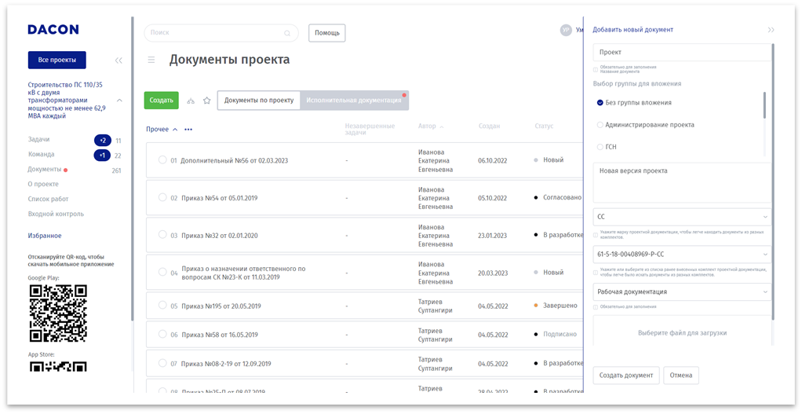Select the ГСН group radio option
Viewport: 802px width, 414px height.
click(600, 147)
